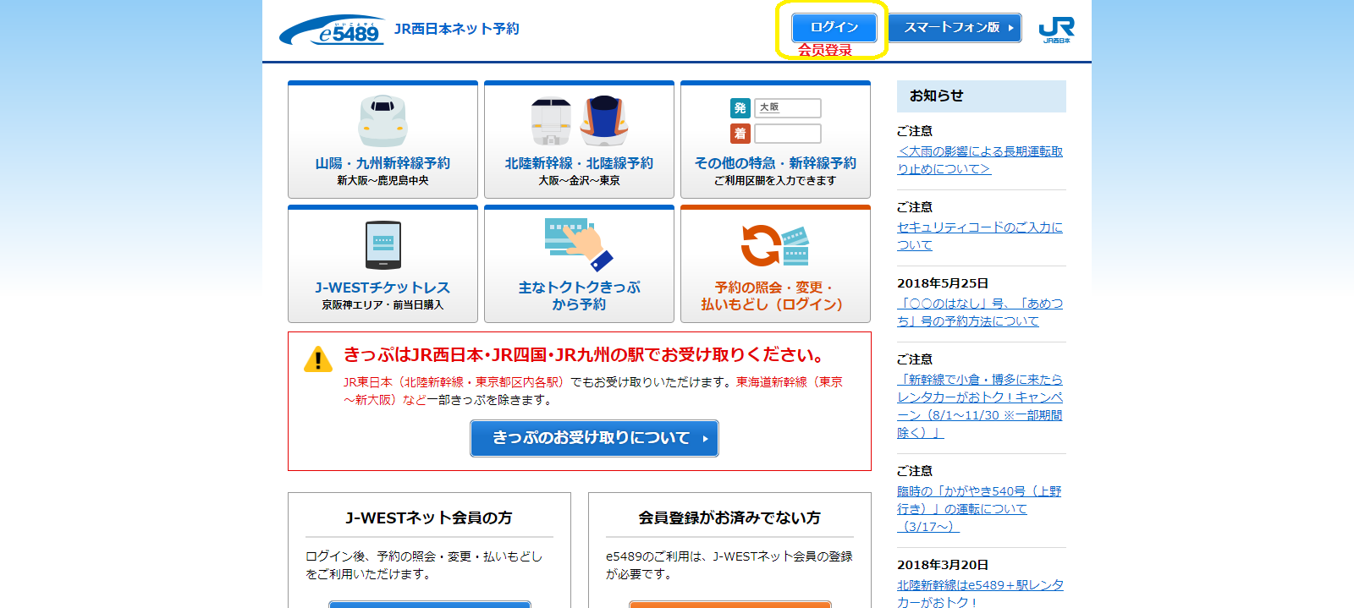
Task: Select 主なトクトクきっぷから予約 tile title
Action: point(579,295)
